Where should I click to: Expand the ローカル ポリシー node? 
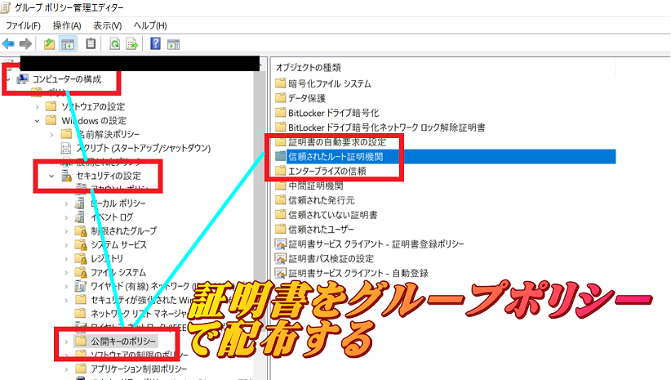pos(66,203)
